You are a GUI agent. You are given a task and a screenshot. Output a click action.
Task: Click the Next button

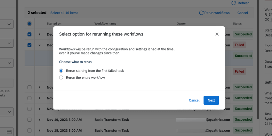point(211,100)
